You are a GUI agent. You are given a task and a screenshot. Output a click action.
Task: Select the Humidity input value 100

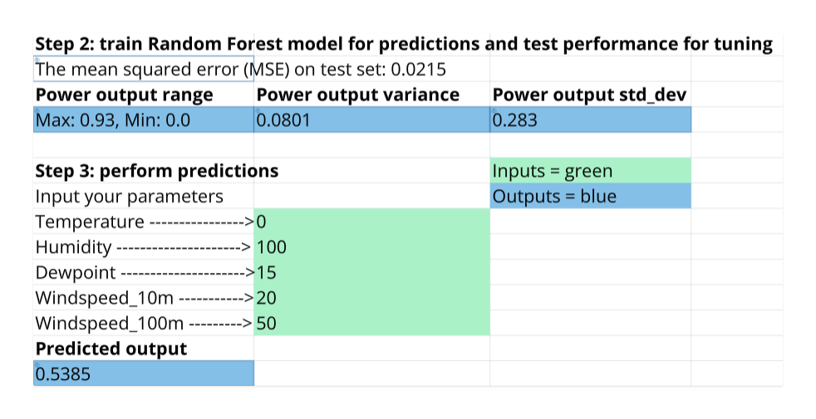point(371,247)
